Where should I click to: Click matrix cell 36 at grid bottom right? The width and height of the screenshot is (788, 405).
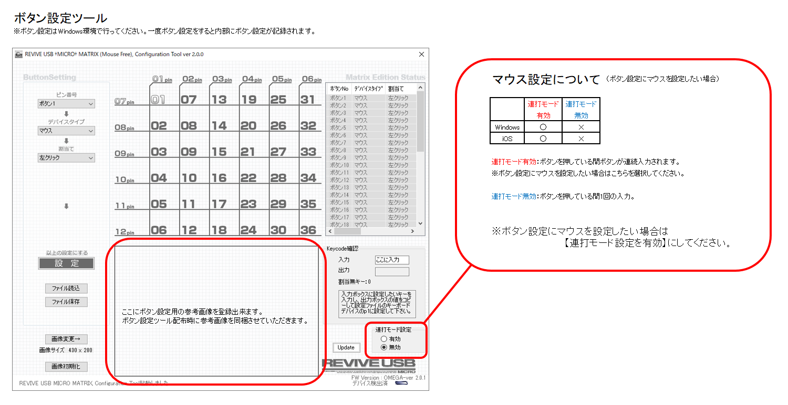coord(308,229)
